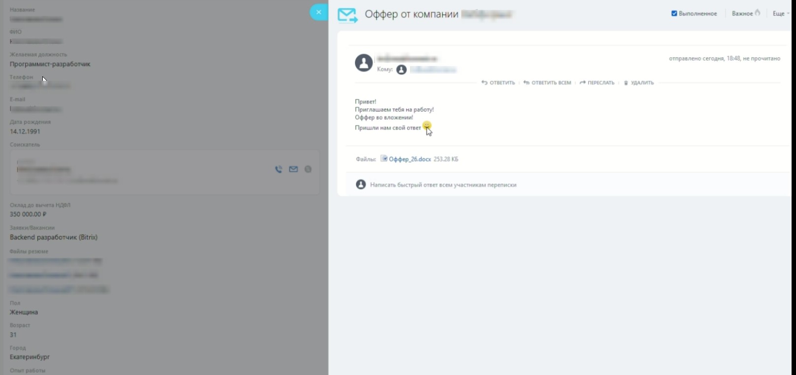Click Ответить всем to reply all
The height and width of the screenshot is (375, 796).
click(x=547, y=83)
